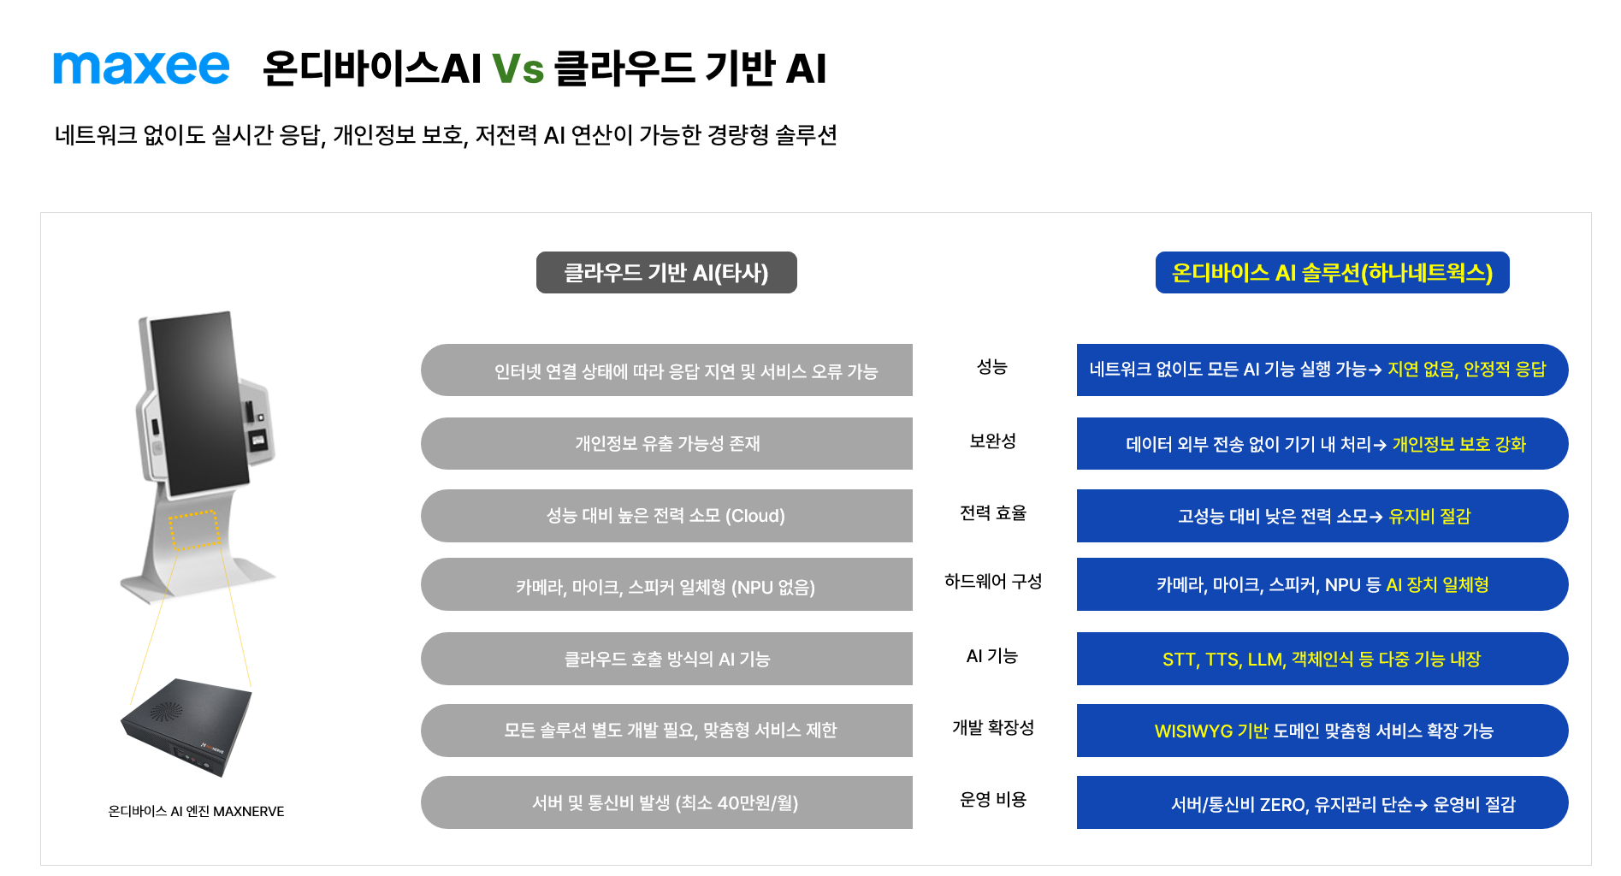Click the blue 고성능 대비 낮은 전력 소모 bar
The image size is (1621, 876).
(x=1322, y=516)
